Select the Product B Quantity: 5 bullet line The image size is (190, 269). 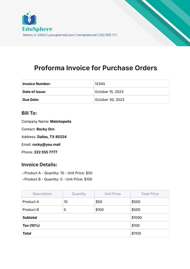click(57, 179)
